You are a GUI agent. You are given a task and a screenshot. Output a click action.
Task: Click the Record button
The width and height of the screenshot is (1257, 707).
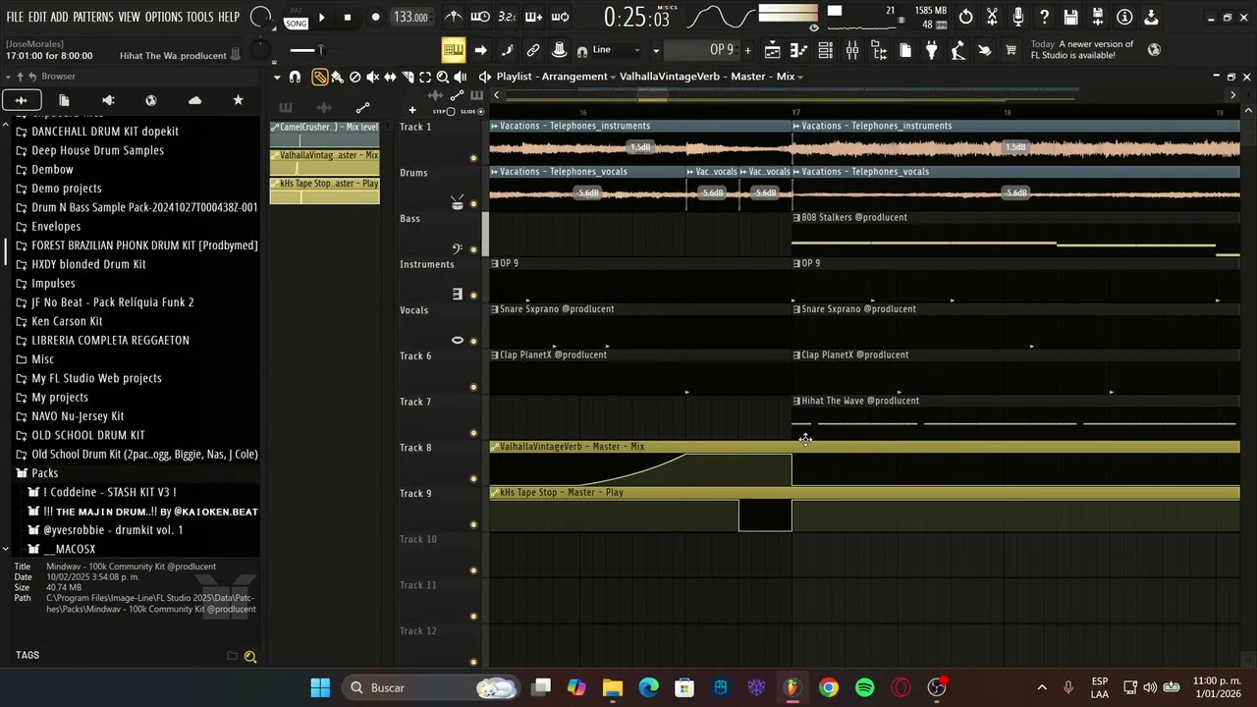coord(375,17)
